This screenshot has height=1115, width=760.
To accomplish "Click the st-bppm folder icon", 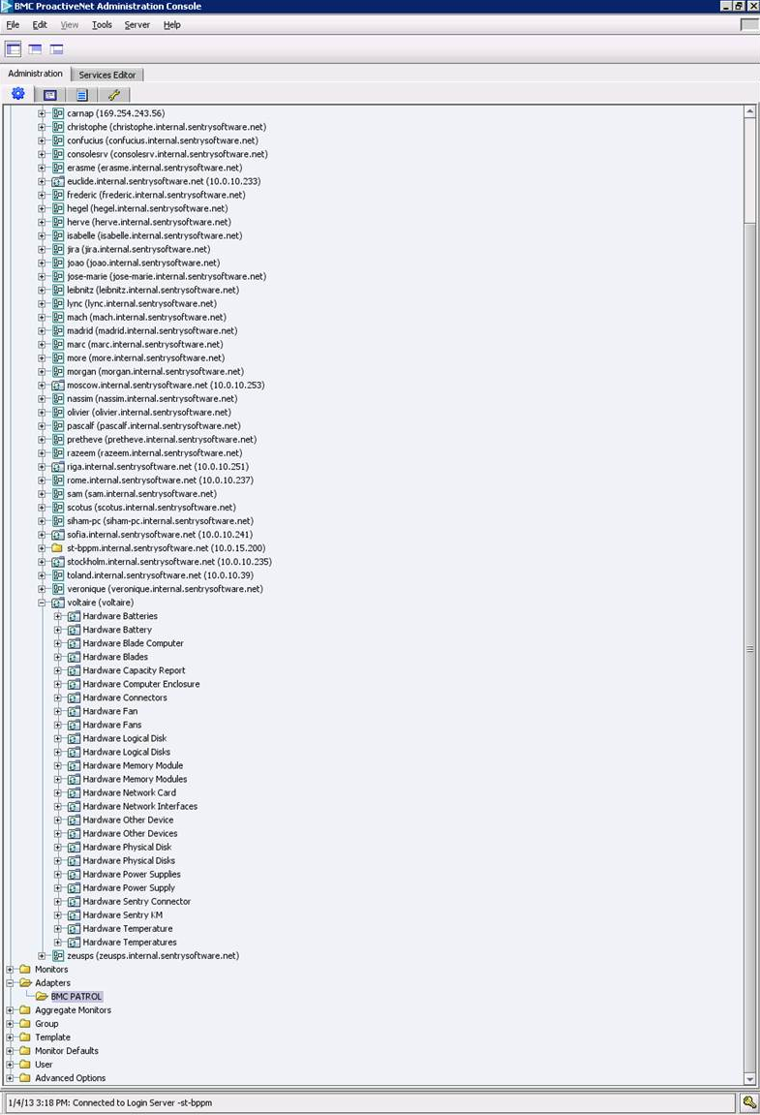I will 58,548.
